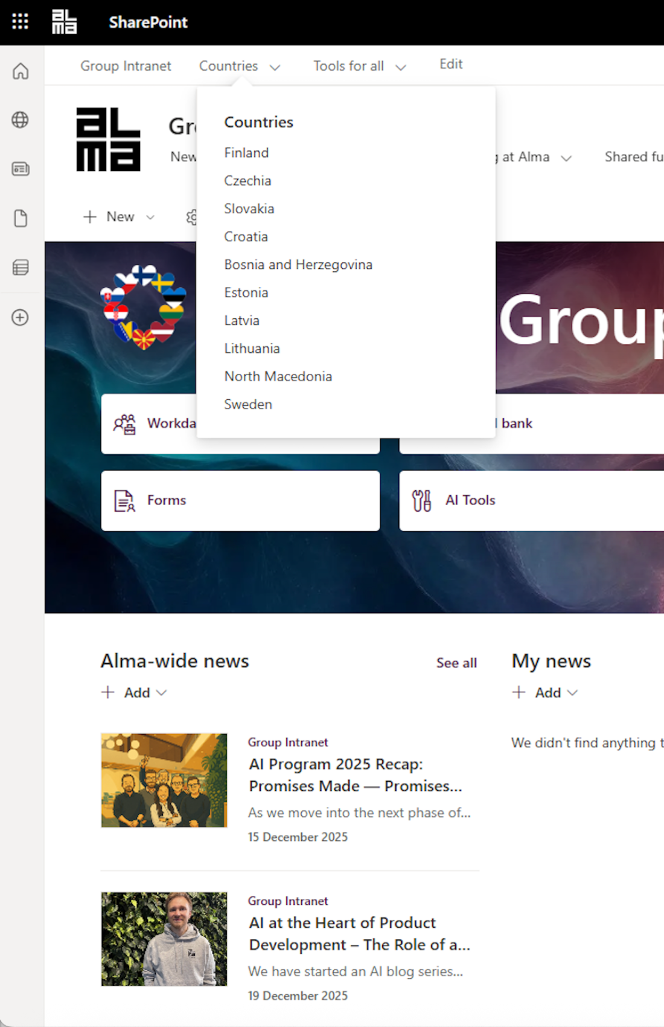Open the app launcher waffle icon
The image size is (664, 1027).
(20, 22)
